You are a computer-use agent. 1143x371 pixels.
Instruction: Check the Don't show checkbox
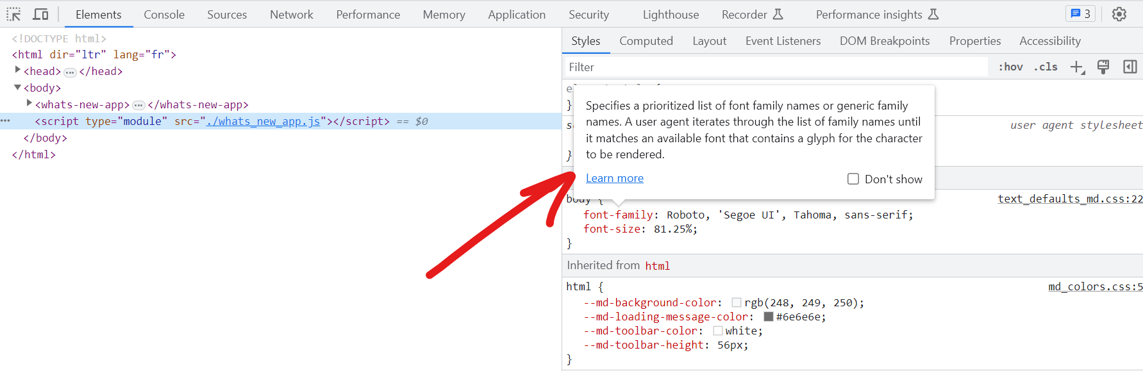tap(853, 179)
